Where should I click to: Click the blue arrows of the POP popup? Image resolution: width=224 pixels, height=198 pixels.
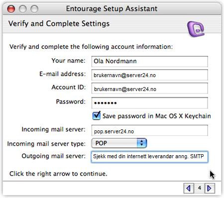pos(142,143)
